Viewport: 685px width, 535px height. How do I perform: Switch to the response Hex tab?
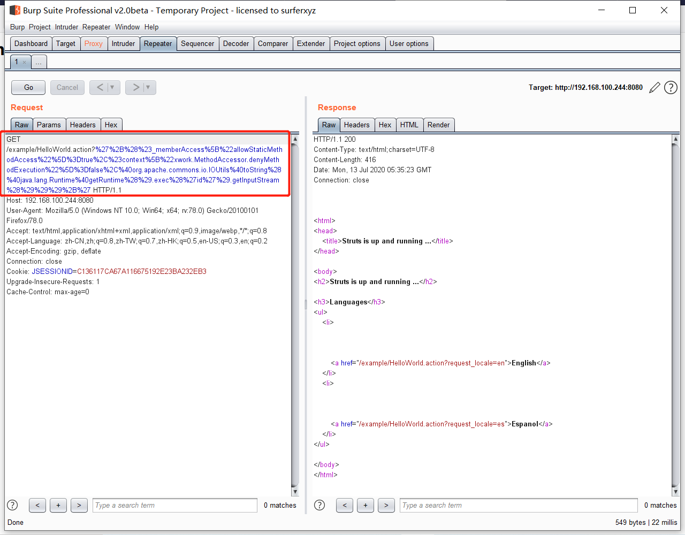coord(385,125)
